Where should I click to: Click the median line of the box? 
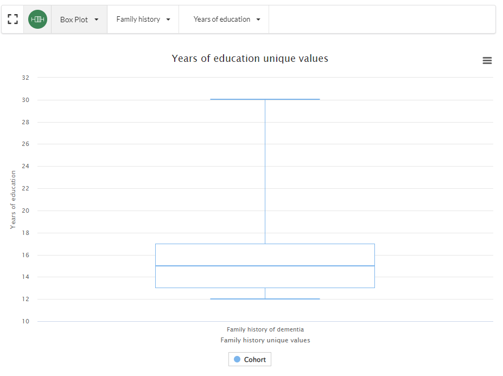(265, 266)
